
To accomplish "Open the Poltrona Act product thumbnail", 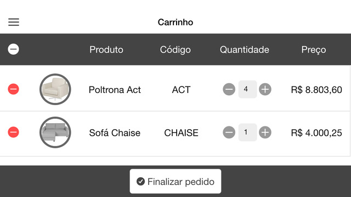I will pyautogui.click(x=55, y=89).
